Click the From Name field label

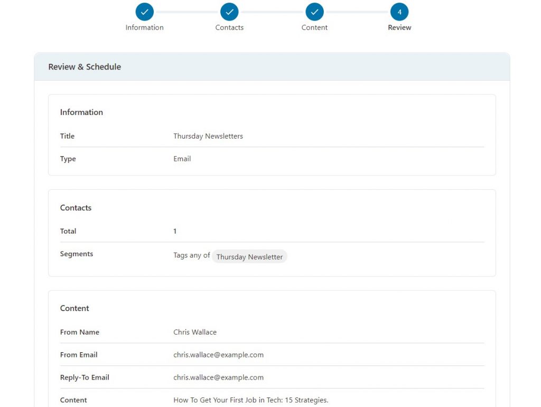tap(80, 332)
